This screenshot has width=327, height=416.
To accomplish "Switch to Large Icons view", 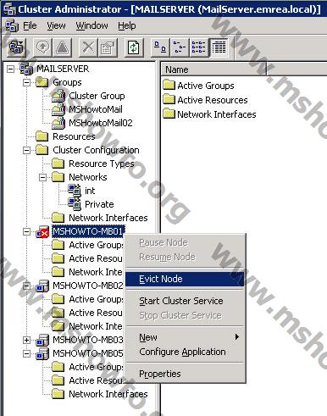I will pos(160,47).
